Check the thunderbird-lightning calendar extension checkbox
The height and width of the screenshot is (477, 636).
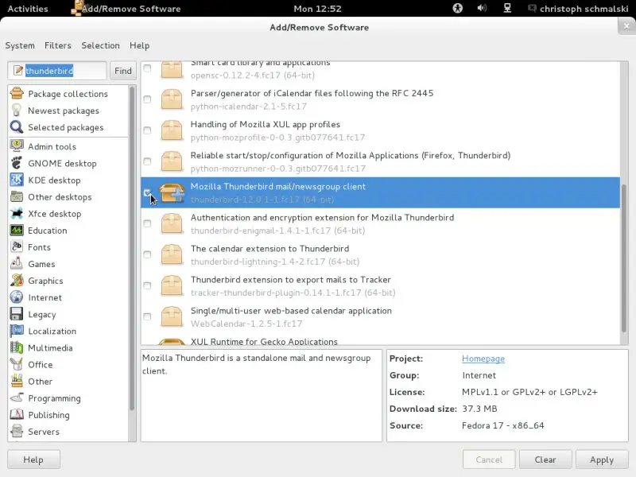[x=147, y=254]
